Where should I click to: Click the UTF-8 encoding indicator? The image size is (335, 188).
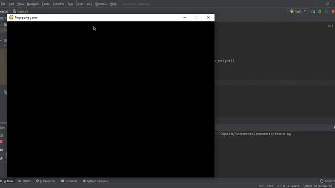point(281,186)
